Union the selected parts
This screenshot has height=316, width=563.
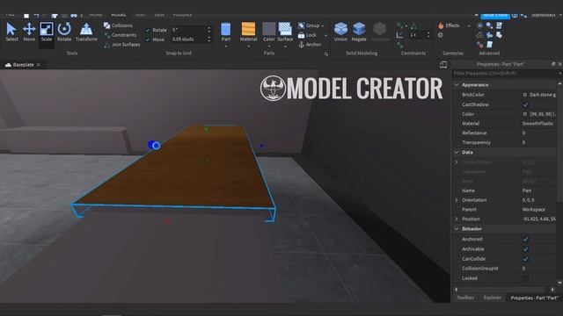tap(340, 32)
